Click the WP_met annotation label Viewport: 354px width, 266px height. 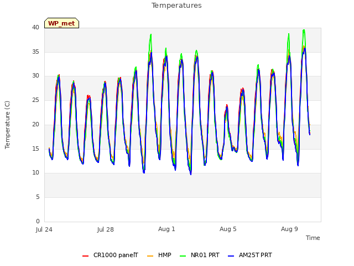tap(61, 23)
